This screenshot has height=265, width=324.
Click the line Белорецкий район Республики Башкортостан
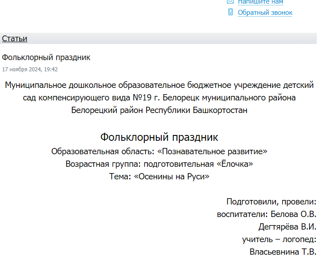[159, 110]
